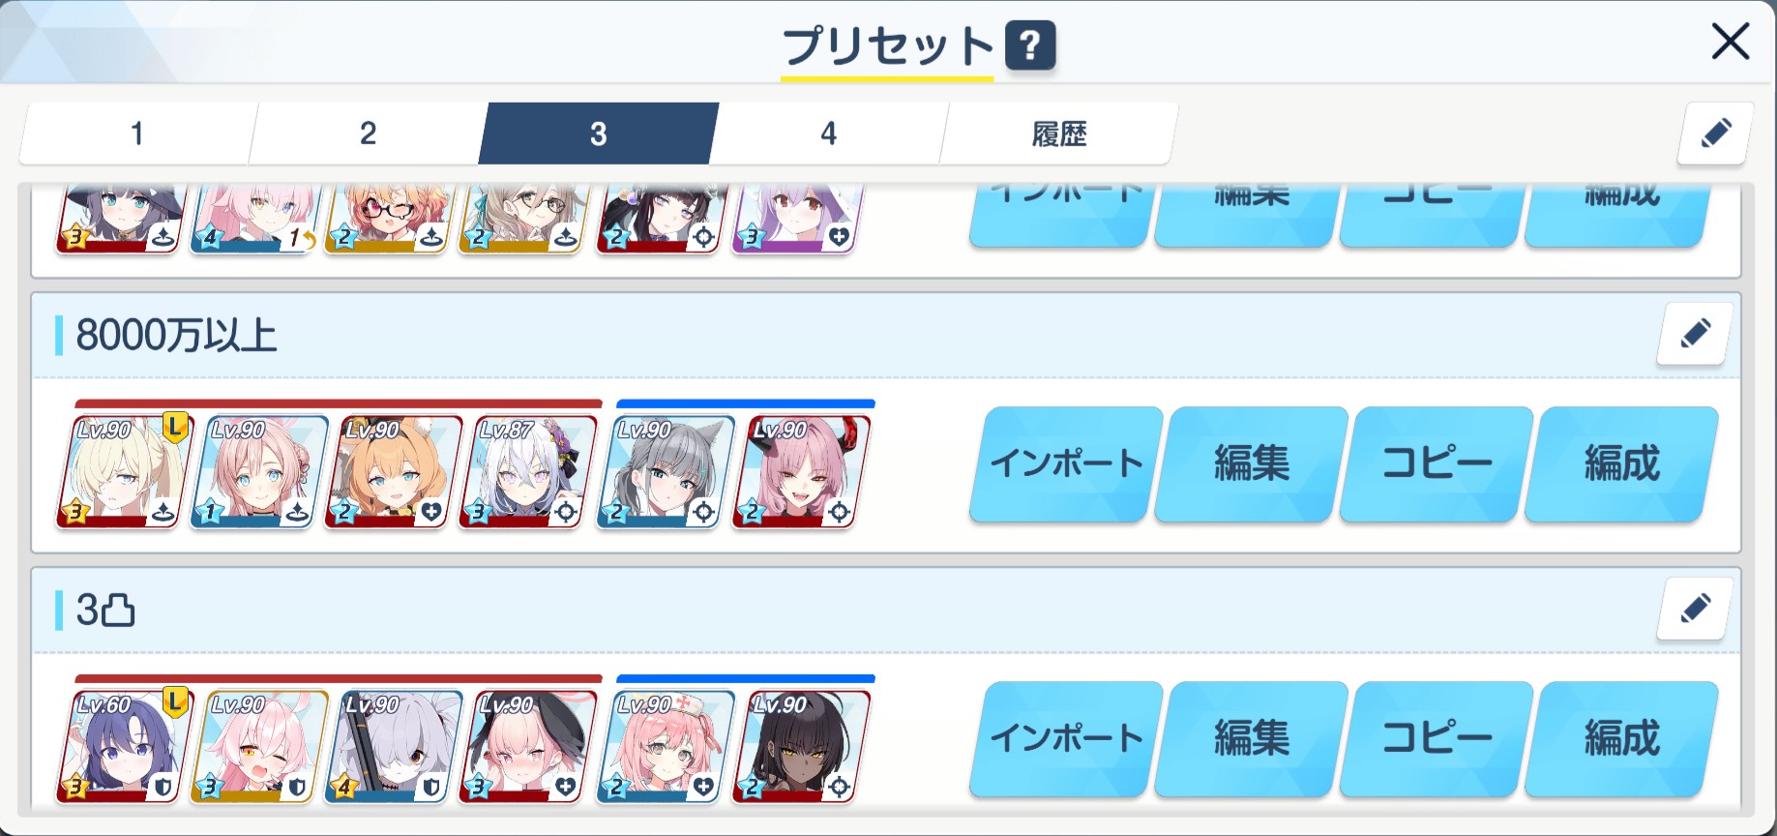
Task: Open the preset help question mark icon
Action: coord(1030,45)
